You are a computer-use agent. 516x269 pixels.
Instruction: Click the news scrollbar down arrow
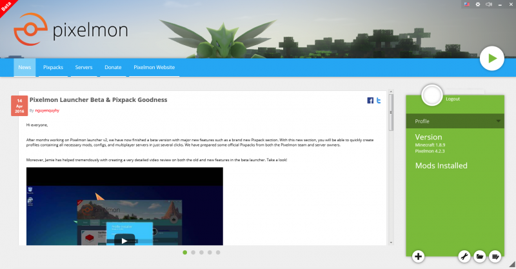(391, 243)
